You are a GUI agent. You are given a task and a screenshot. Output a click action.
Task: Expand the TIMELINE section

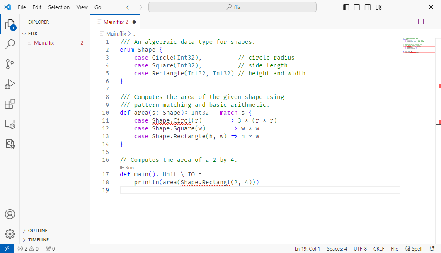click(x=38, y=240)
